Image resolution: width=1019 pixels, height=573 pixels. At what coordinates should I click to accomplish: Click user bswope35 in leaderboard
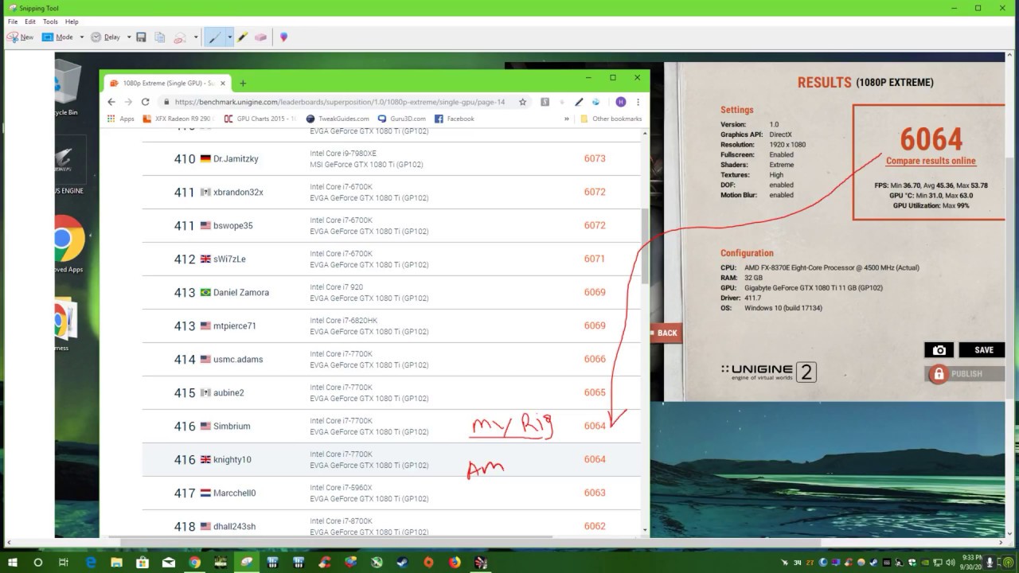pos(232,225)
